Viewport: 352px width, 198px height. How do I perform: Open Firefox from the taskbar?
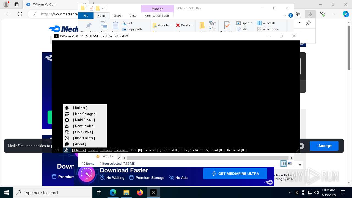140,193
